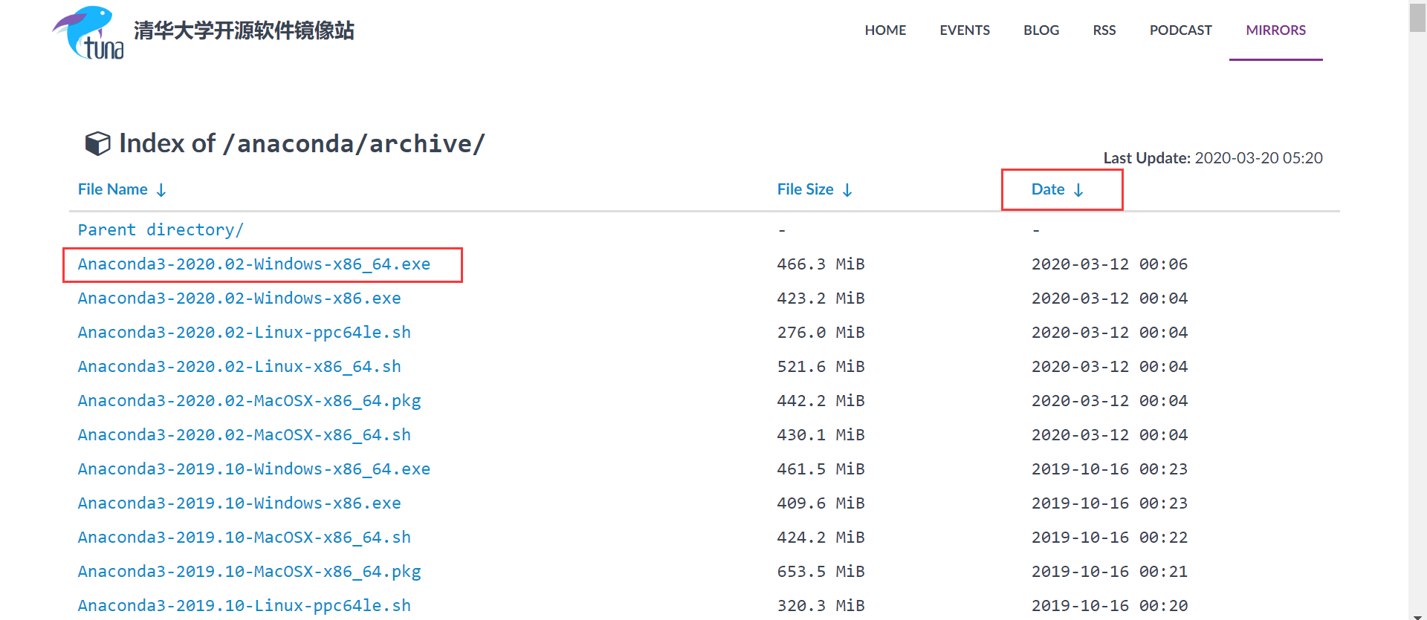The image size is (1427, 620).
Task: Download Anaconda3-2020.02-Windows-x86.exe
Action: click(239, 298)
